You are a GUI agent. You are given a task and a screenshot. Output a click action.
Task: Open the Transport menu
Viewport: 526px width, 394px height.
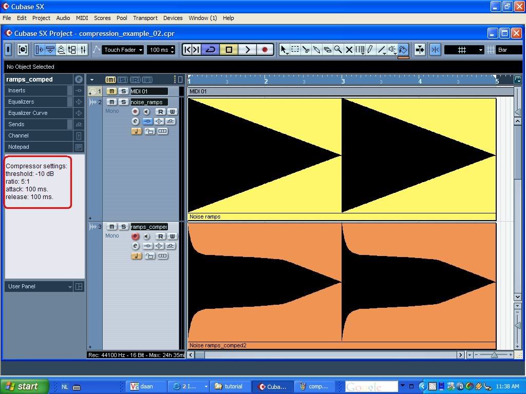coord(145,18)
